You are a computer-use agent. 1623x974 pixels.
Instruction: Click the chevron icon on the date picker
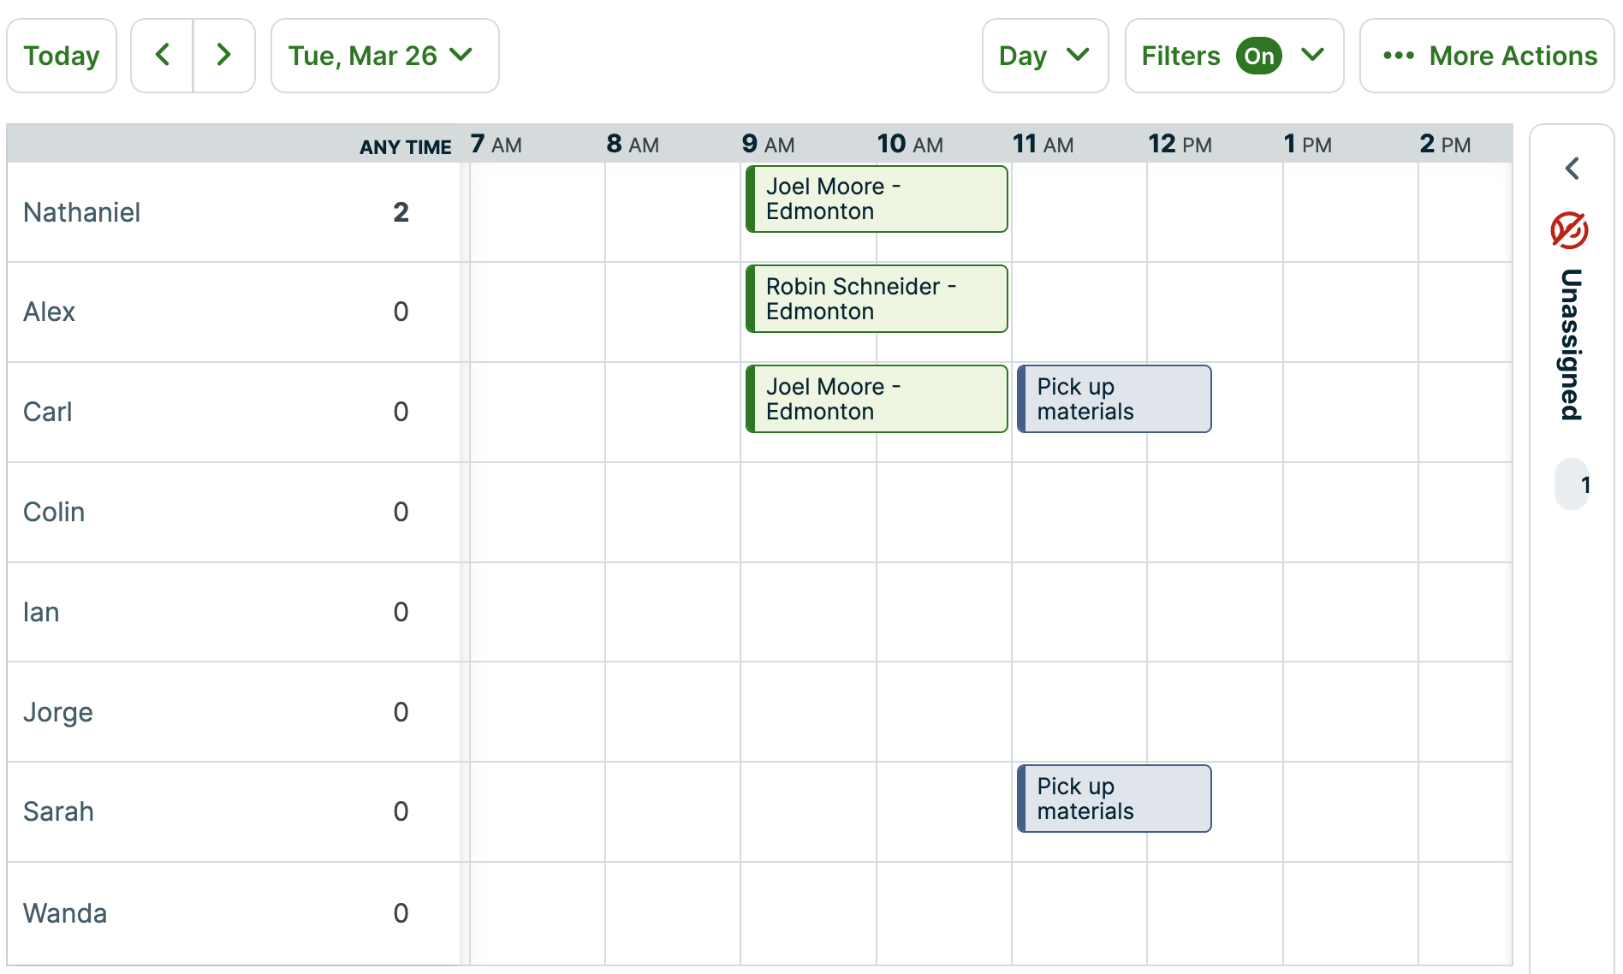(461, 56)
